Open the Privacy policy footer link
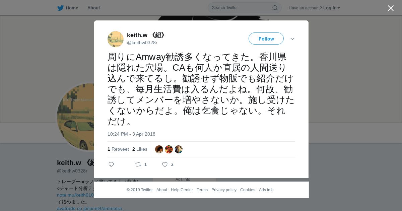 tap(224, 190)
